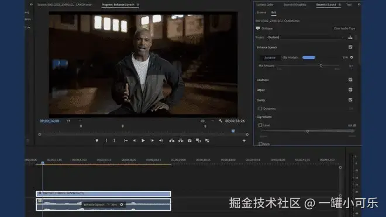The height and width of the screenshot is (217, 386).
Task: Open the Program monitor wrench settings
Action: pos(220,121)
